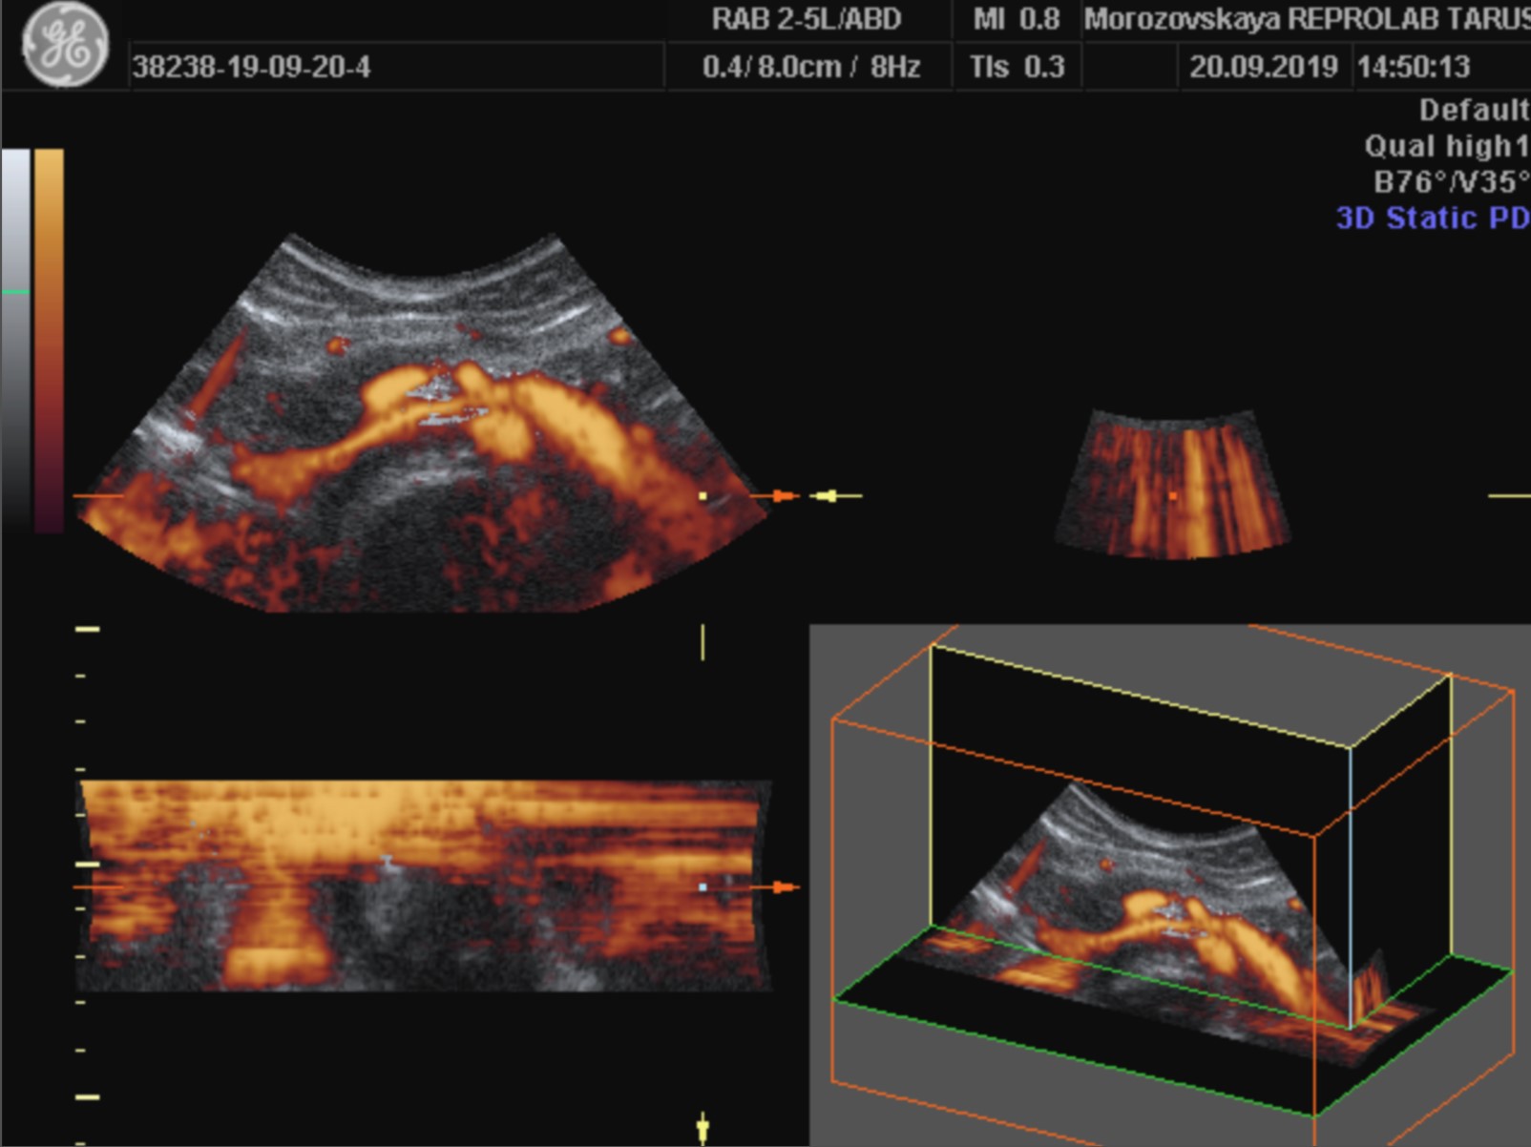Click the Morozovskaya REPROLAB clinic name
The height and width of the screenshot is (1147, 1531).
coord(1307,19)
